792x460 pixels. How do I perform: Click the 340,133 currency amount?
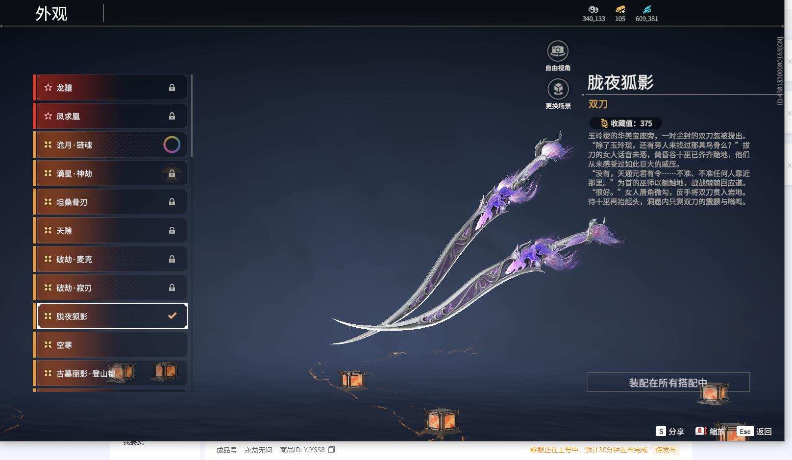point(594,19)
